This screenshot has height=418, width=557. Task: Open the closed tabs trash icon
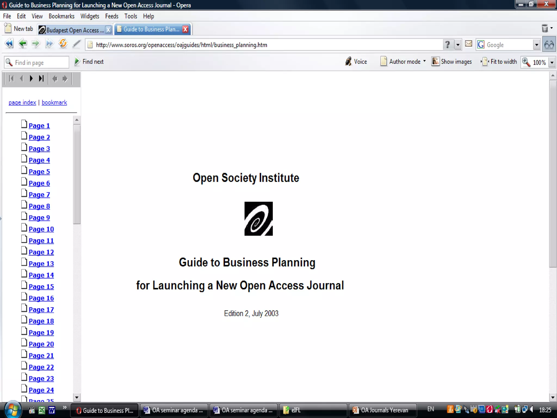[545, 28]
